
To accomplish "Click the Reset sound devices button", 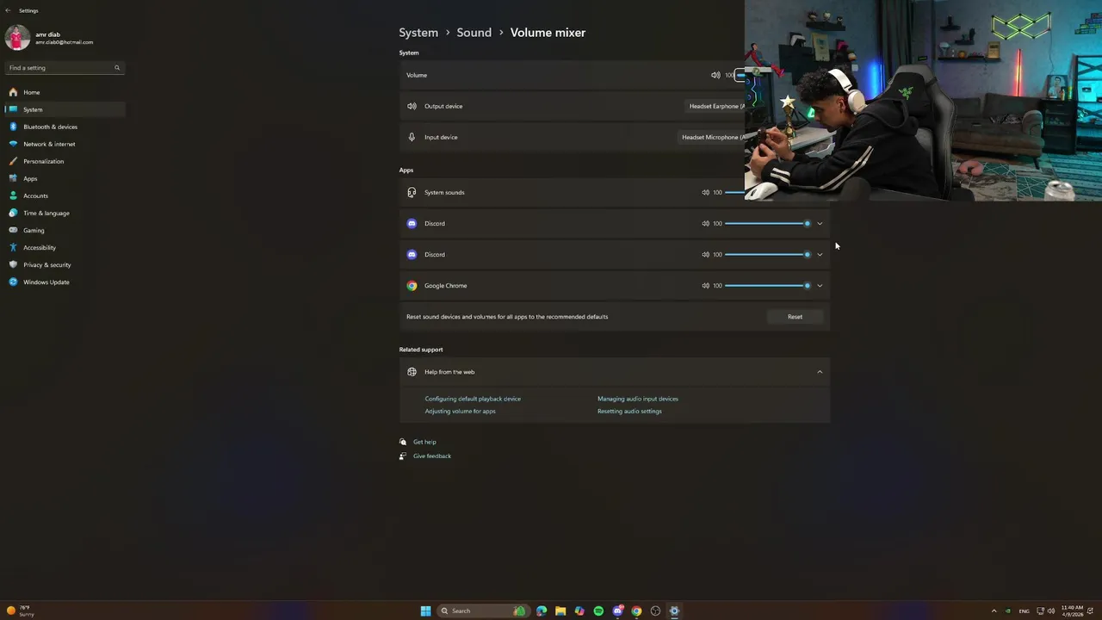I will pos(795,317).
